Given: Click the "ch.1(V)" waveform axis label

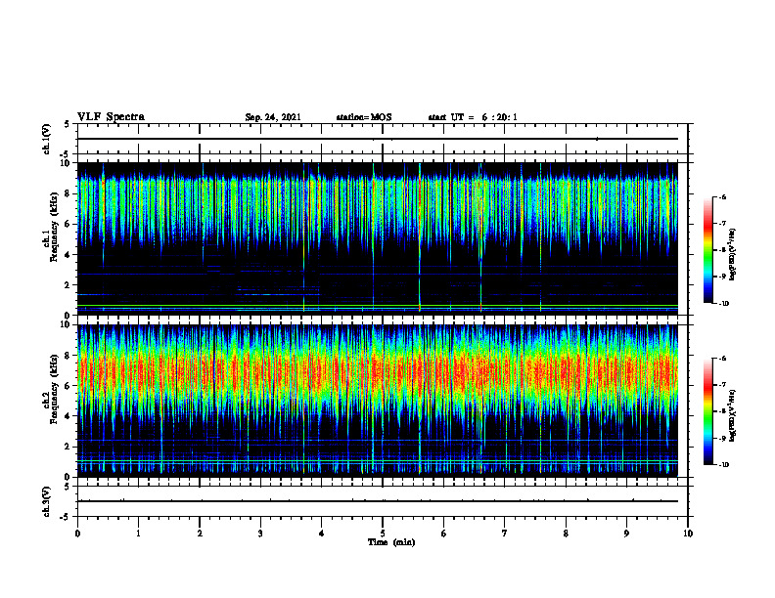Looking at the screenshot, I should tap(47, 139).
